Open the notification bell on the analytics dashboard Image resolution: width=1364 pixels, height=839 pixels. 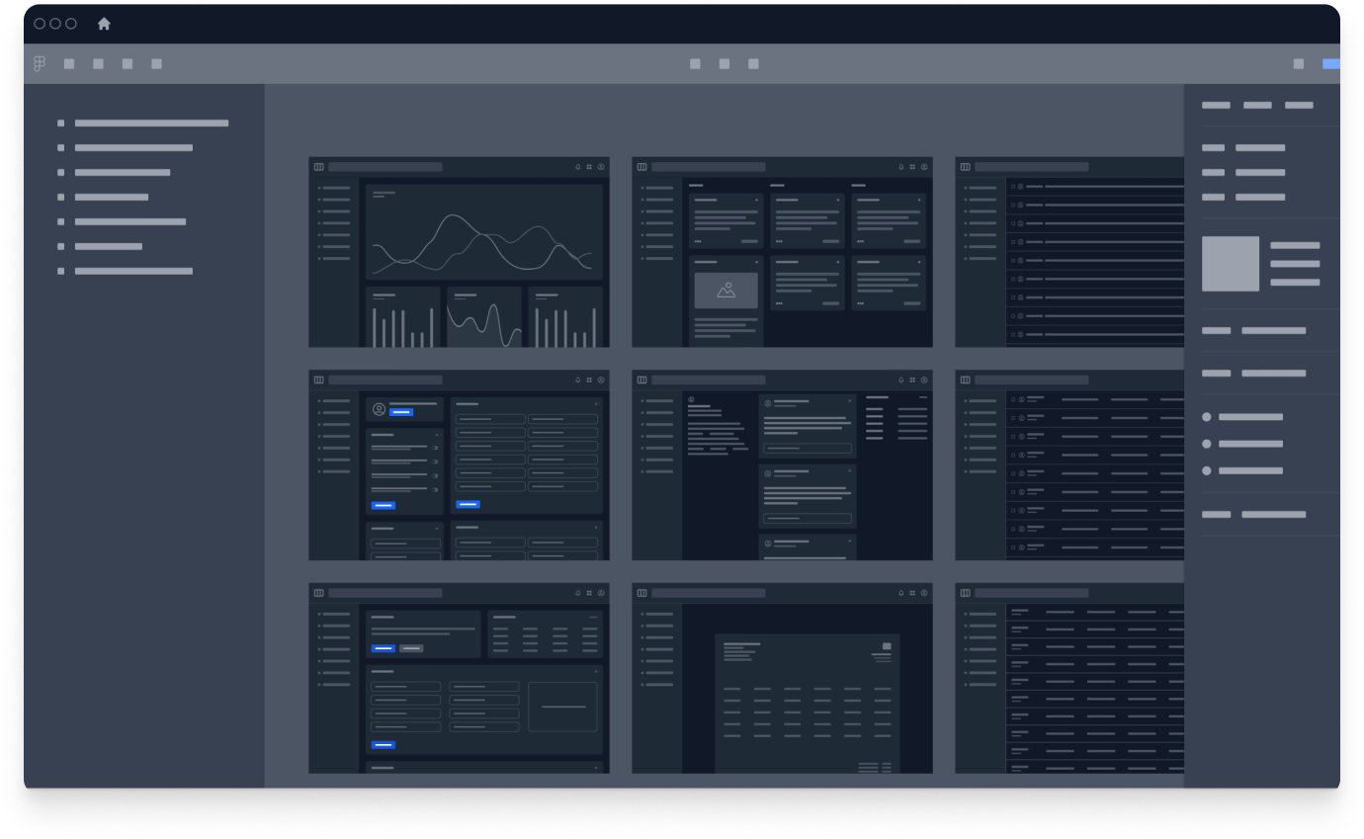(x=577, y=166)
